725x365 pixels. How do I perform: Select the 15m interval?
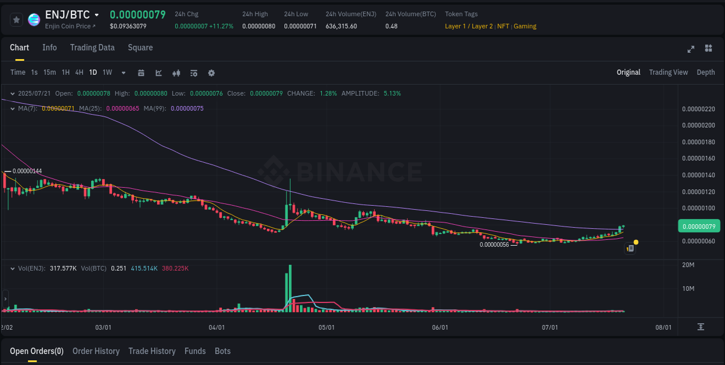[49, 72]
